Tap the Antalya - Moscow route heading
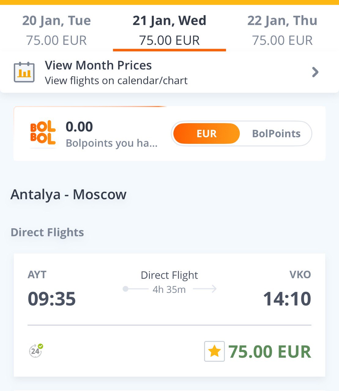This screenshot has height=391, width=339. pos(69,194)
